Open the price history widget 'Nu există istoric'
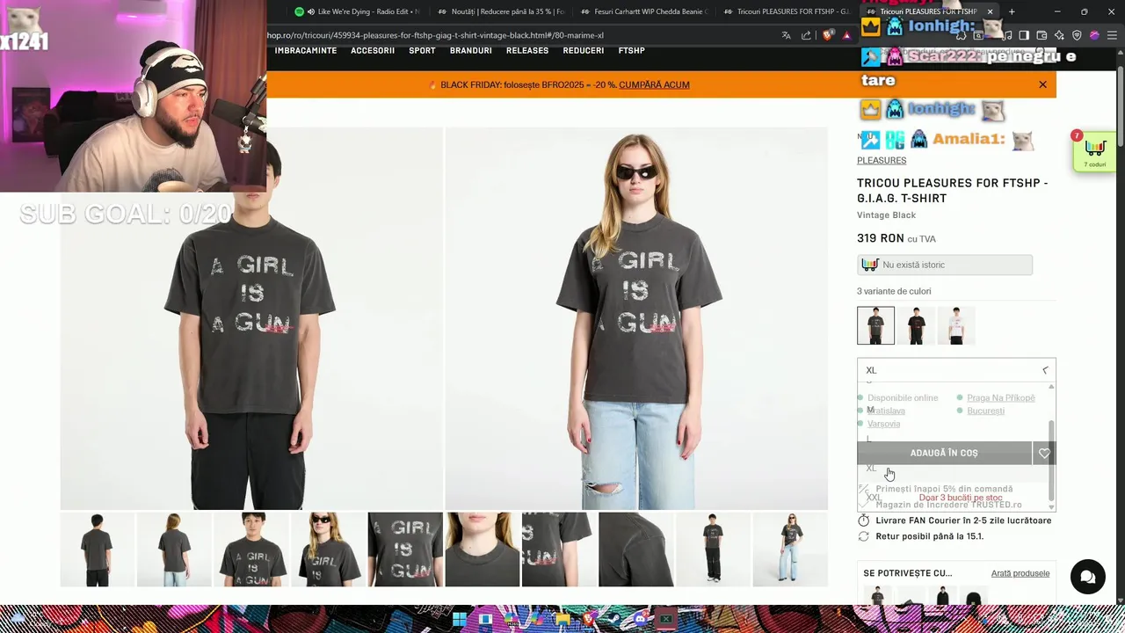 click(x=945, y=265)
